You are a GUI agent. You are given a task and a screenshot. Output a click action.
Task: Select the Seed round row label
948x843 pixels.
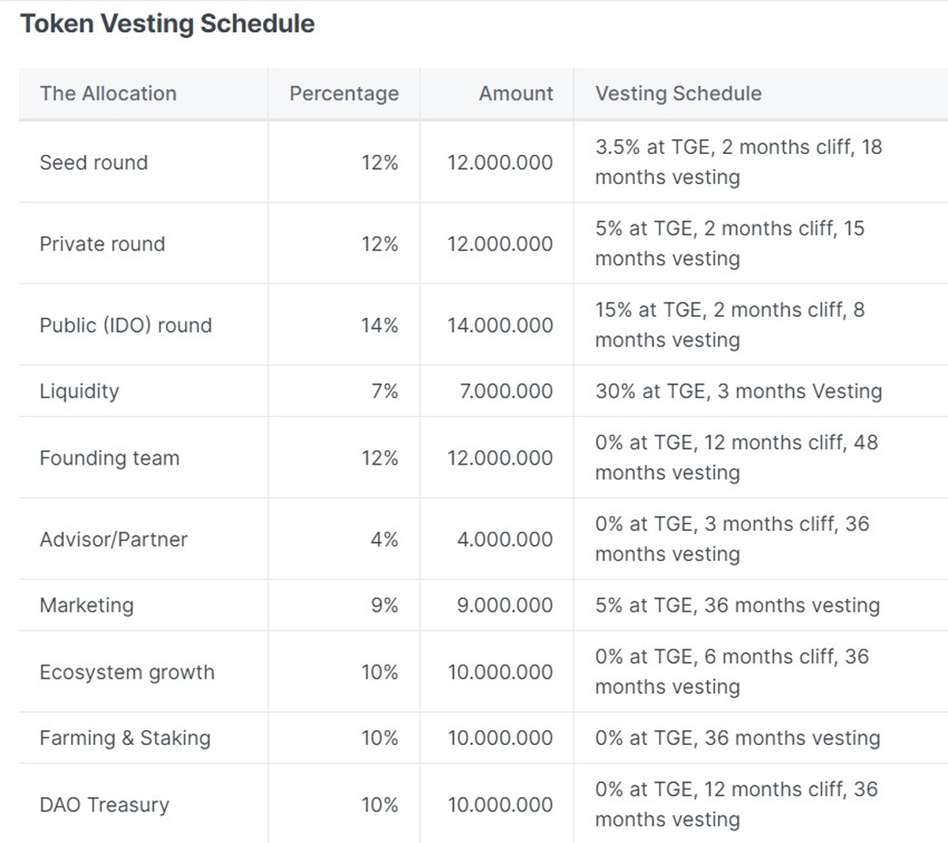click(x=94, y=162)
